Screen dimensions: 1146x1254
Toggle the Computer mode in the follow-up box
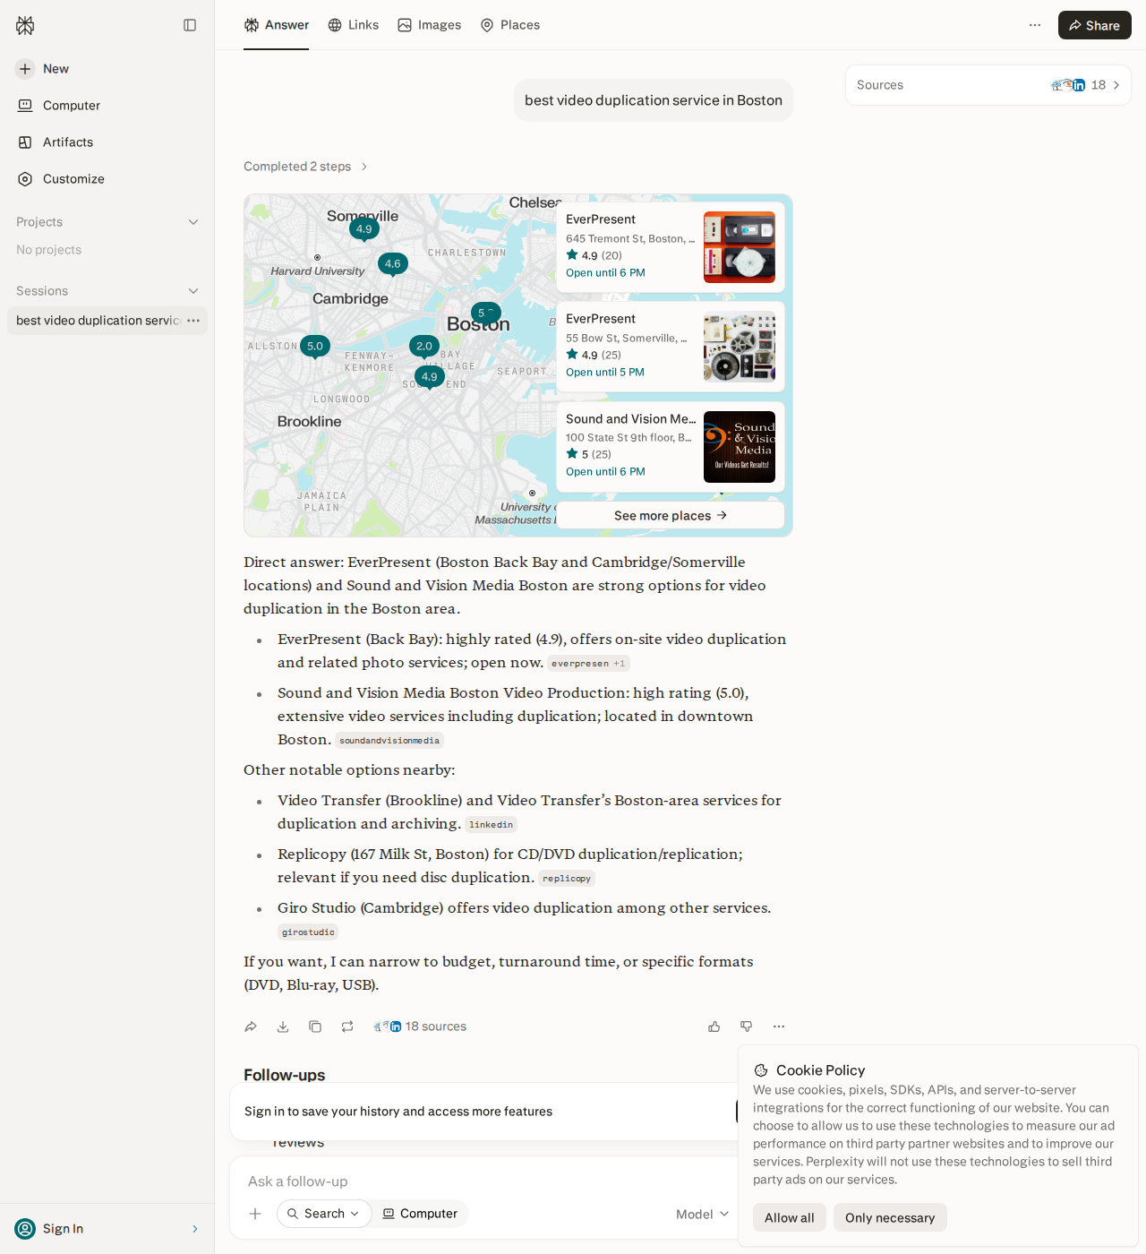click(x=420, y=1214)
